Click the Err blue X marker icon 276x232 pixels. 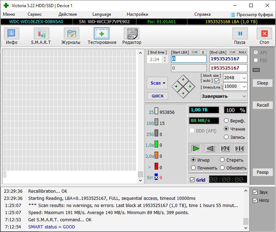pyautogui.click(x=156, y=177)
